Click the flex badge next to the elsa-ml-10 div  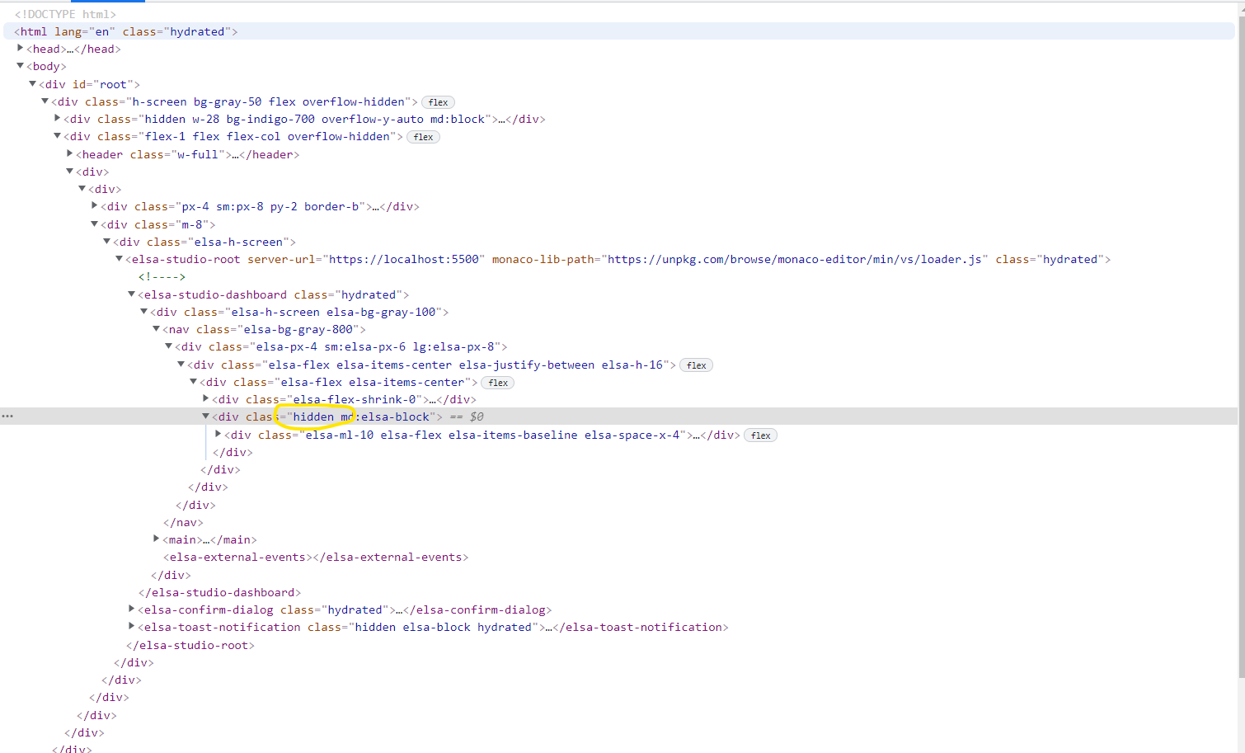(760, 435)
